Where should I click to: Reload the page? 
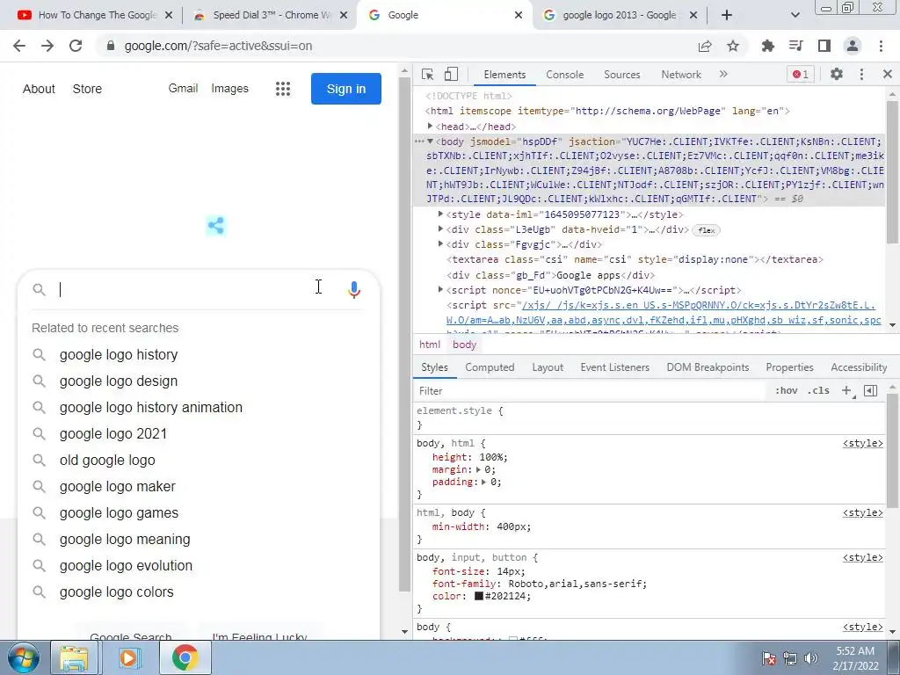[76, 46]
